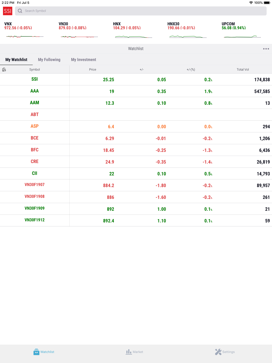272x363 pixels.
Task: Tap the lock column icon beside Symbol
Action: point(4,69)
